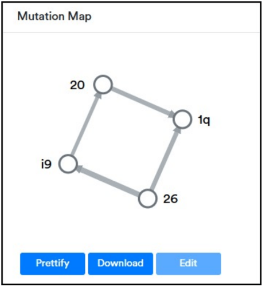Viewport: 262px width, 286px height.
Task: Select the node circle labeled 1q
Action: point(182,120)
